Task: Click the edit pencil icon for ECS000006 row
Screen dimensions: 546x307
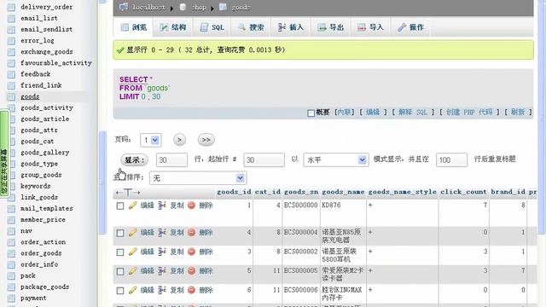Action: pyautogui.click(x=133, y=290)
